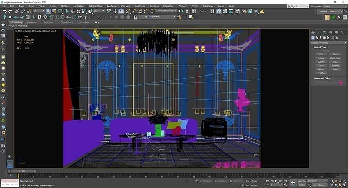Image resolution: width=348 pixels, height=188 pixels.
Task: Open the reference coordinate View dropdown
Action: pyautogui.click(x=99, y=11)
